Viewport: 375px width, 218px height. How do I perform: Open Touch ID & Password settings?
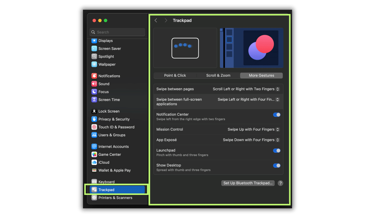tap(116, 127)
